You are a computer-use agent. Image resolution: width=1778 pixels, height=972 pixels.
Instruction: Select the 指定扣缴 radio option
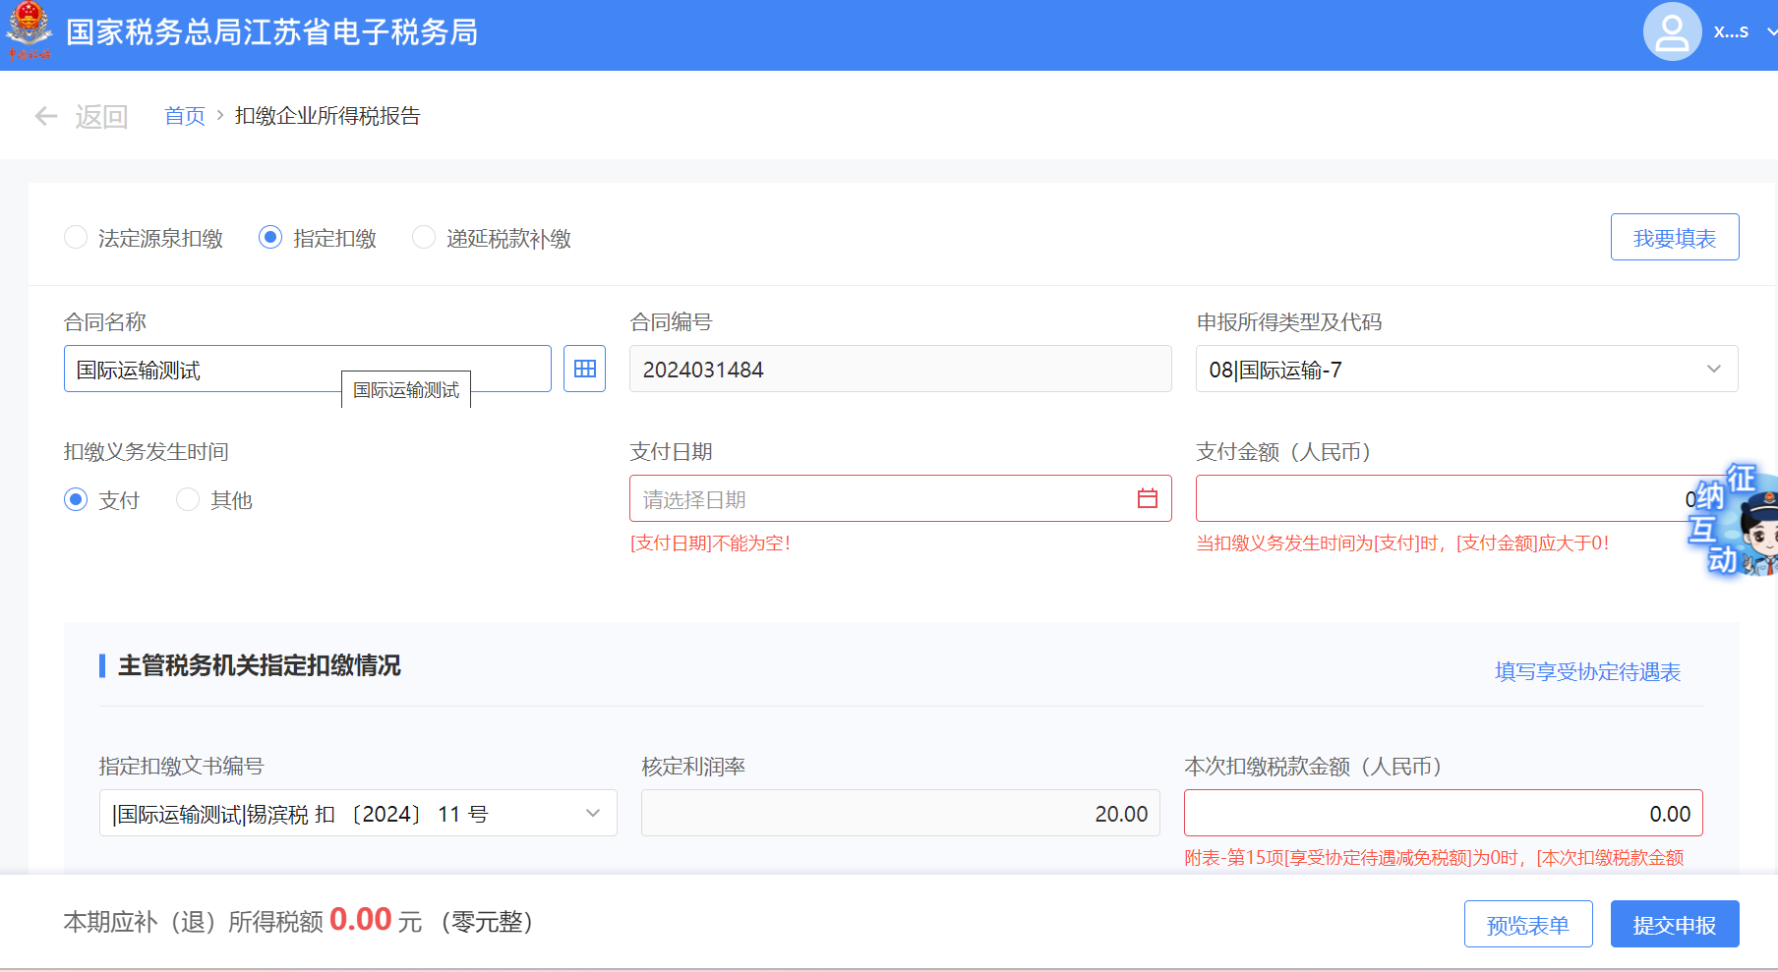click(270, 238)
